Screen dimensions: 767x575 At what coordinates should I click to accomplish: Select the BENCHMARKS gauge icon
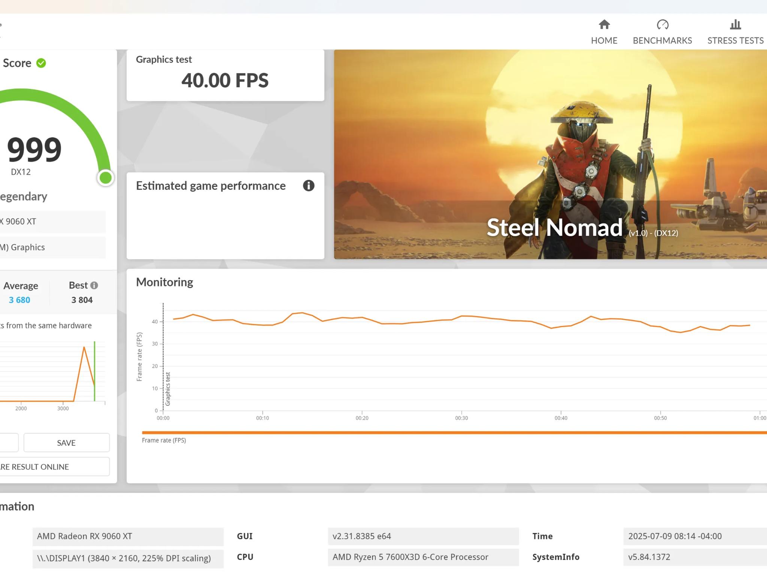[x=662, y=25]
